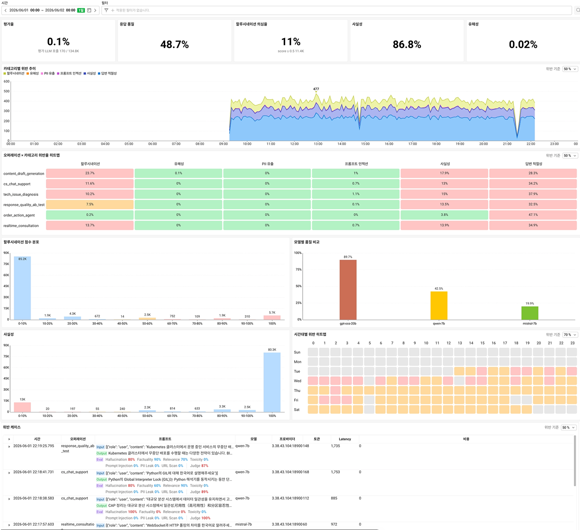Toggle 유해성 legend in trend chart
The width and height of the screenshot is (580, 530).
tap(32, 74)
